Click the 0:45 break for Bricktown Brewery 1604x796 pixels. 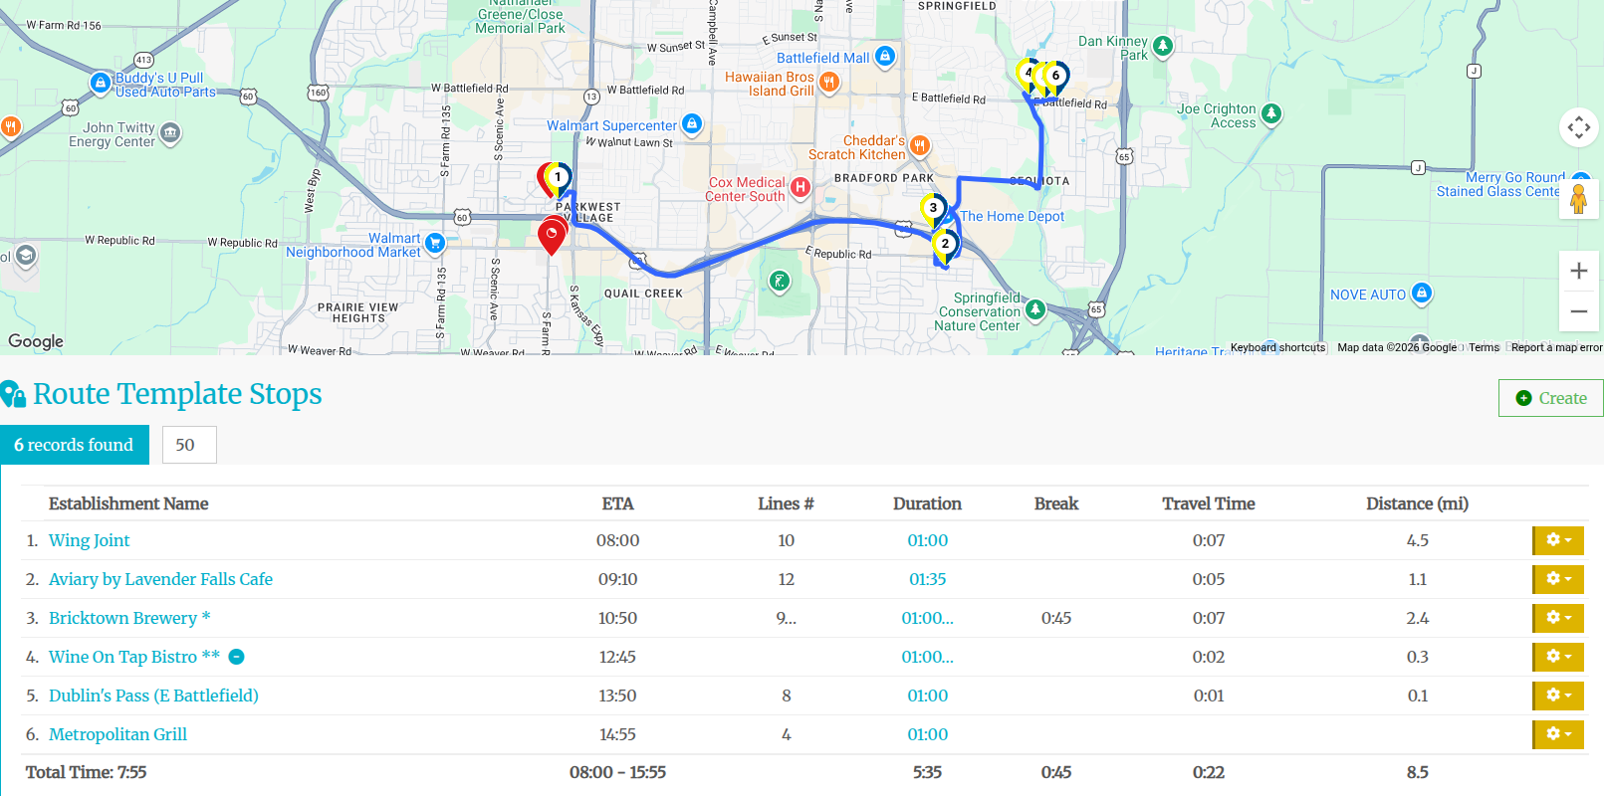click(x=1056, y=618)
